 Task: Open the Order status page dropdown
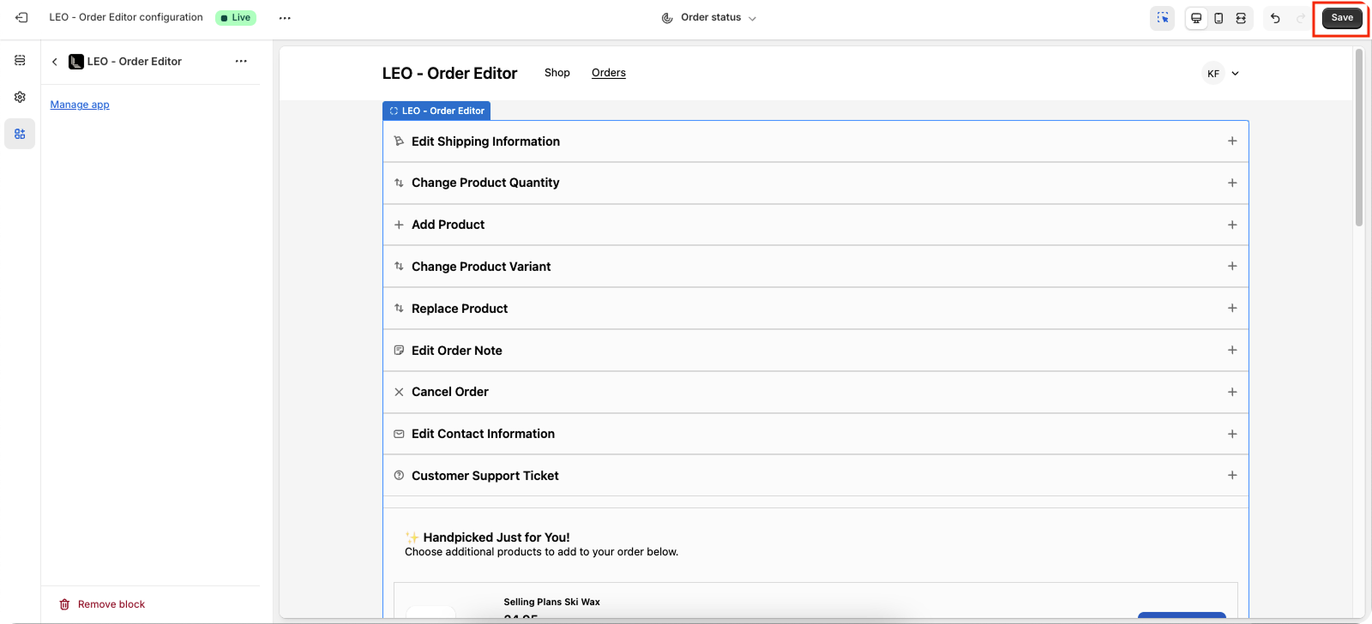click(709, 18)
